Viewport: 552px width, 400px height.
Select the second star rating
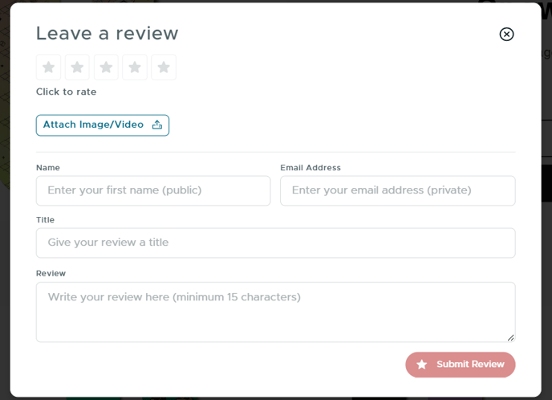click(x=77, y=67)
